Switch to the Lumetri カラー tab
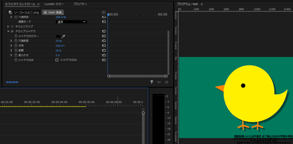Image resolution: width=293 pixels, height=144 pixels. [x=54, y=4]
